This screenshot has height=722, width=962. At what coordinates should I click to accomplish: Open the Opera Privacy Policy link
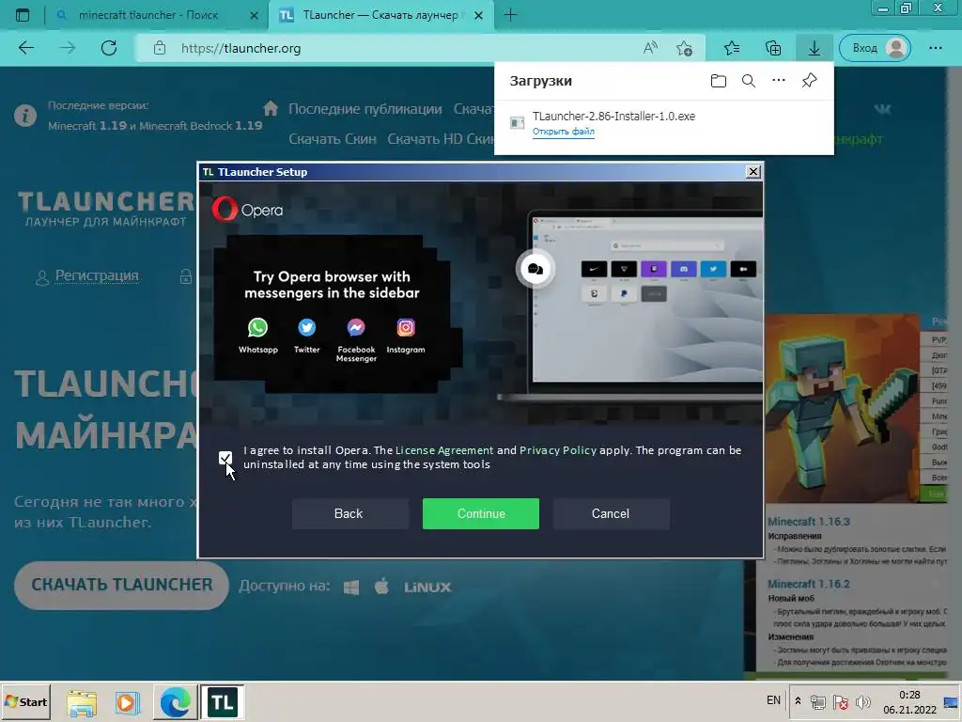pos(558,450)
